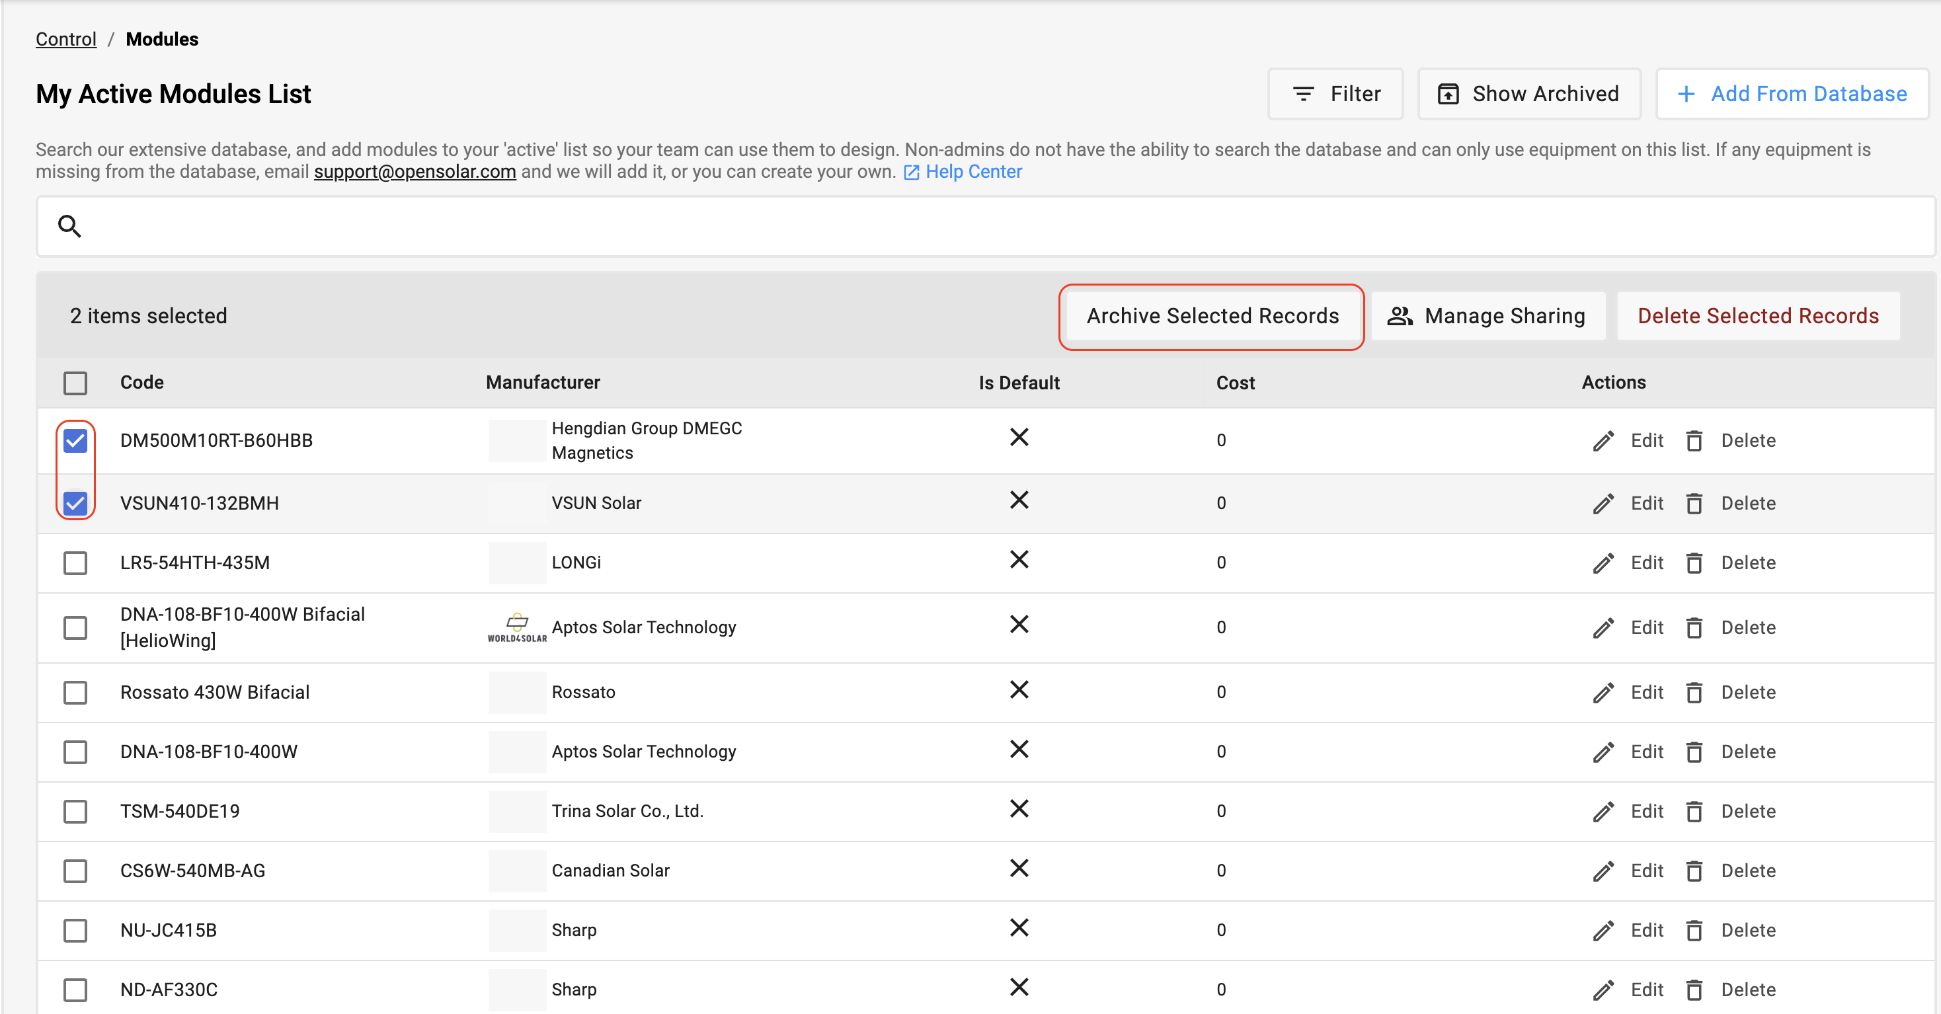Check the NU-JC415B row checkbox
Screen dimensions: 1941x1014
coord(75,930)
